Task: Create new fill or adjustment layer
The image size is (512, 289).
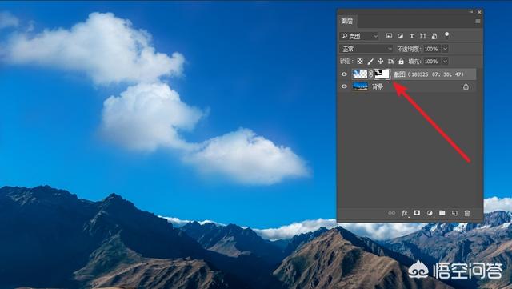Action: click(x=430, y=213)
